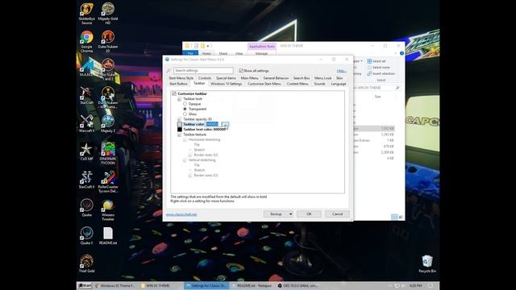Click the black Taskbar text color swatch
Viewport: 516px width, 290px height.
pyautogui.click(x=180, y=130)
